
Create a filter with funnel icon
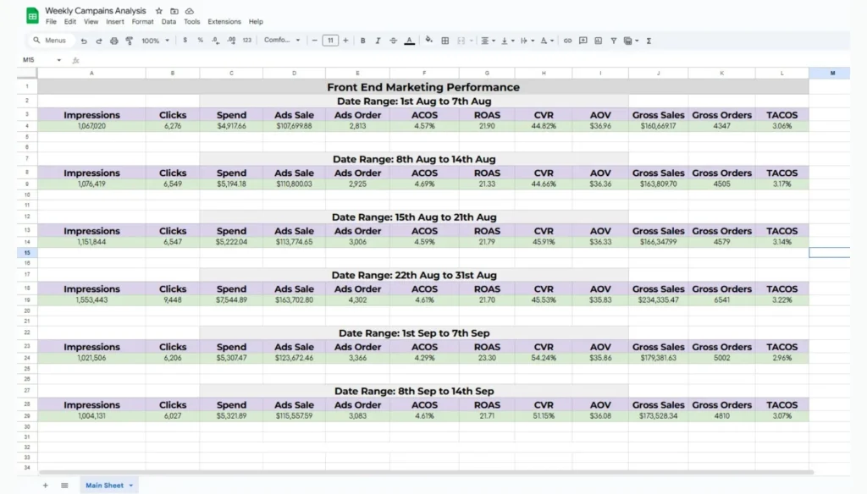[x=613, y=41]
